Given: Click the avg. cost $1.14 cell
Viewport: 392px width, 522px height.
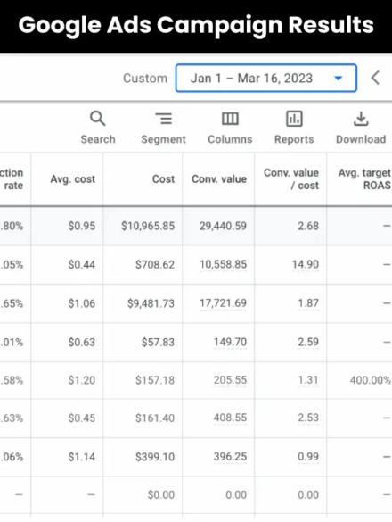Looking at the screenshot, I should tap(82, 457).
